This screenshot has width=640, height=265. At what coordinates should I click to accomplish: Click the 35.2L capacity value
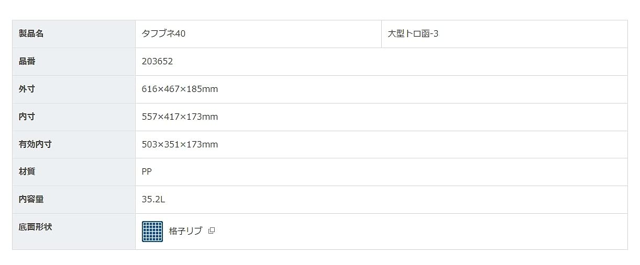click(153, 200)
